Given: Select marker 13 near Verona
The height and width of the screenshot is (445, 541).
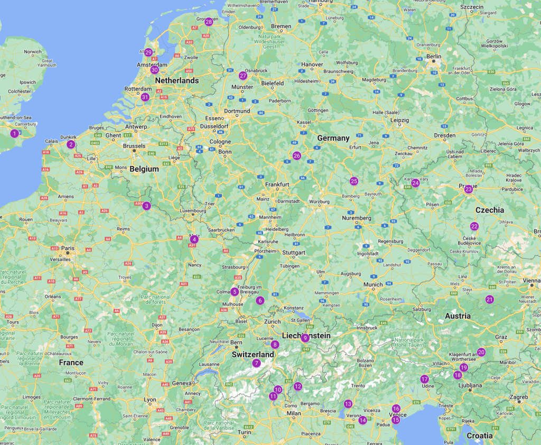Looking at the screenshot, I should tap(348, 404).
